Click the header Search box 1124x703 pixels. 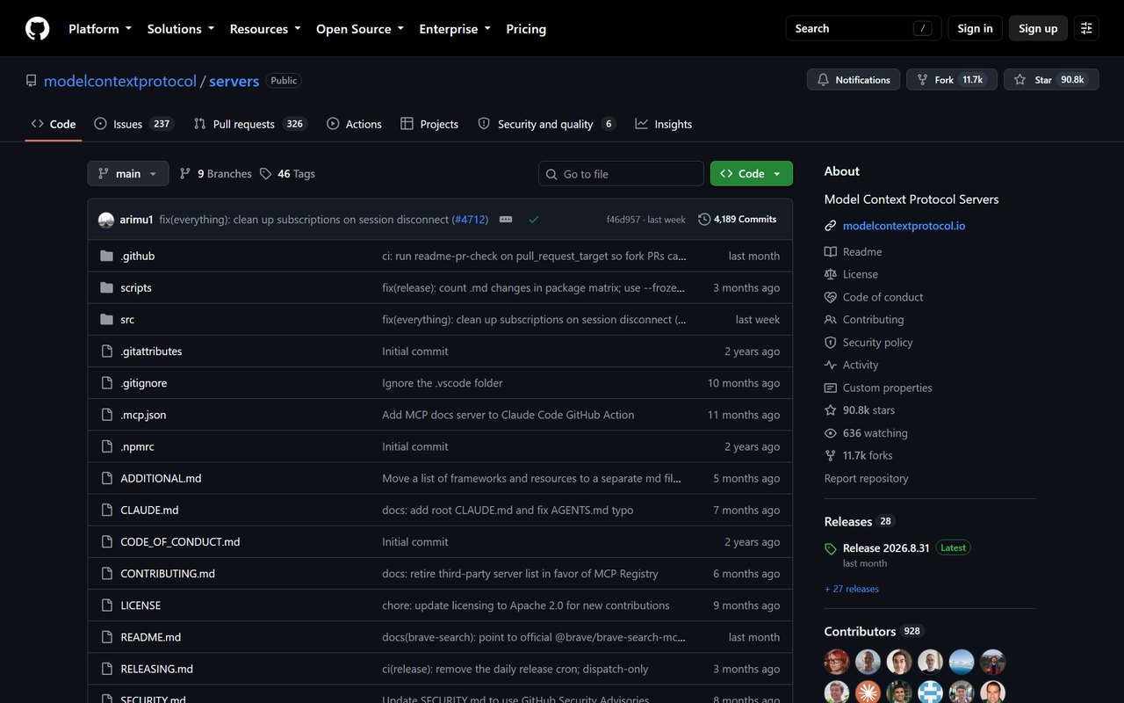click(x=863, y=28)
